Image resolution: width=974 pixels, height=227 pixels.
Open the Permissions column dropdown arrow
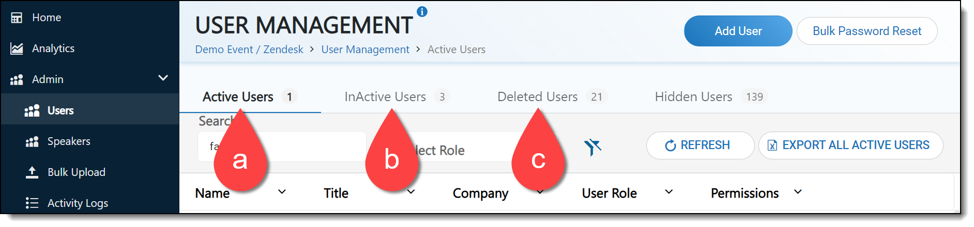click(798, 192)
